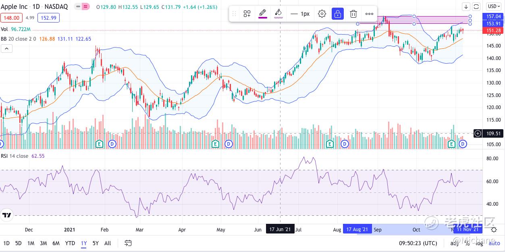Click the May dividend D marker

pyautogui.click(x=229, y=144)
